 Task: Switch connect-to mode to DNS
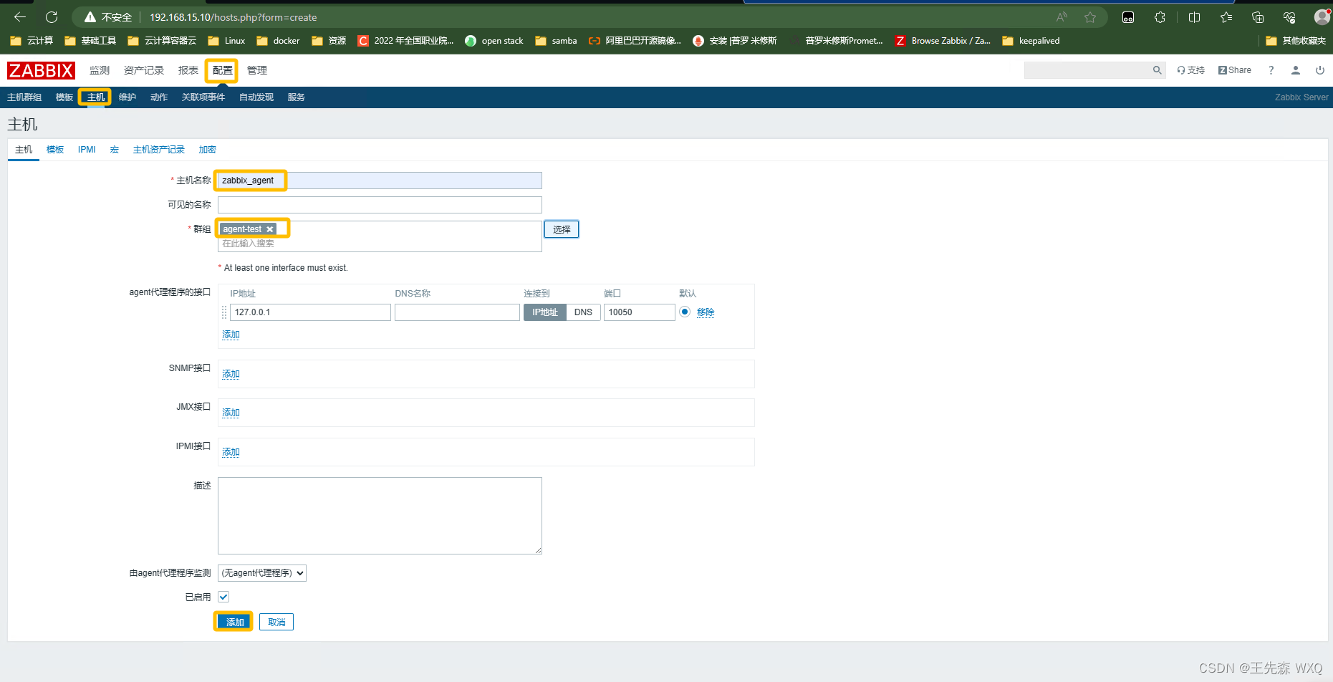click(x=583, y=312)
